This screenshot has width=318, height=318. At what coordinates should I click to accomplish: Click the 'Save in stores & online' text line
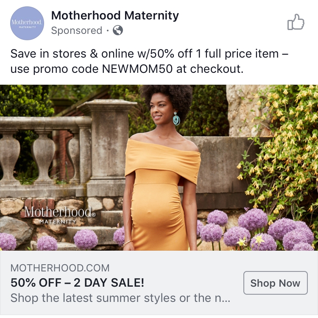[x=149, y=54]
